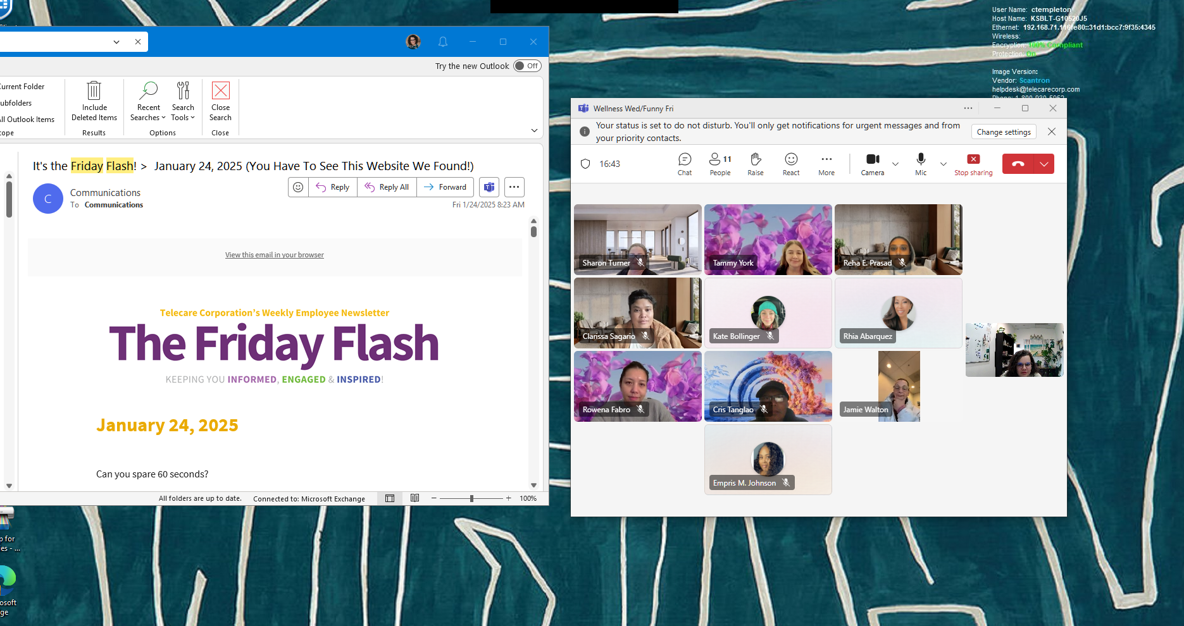Click the Outlook profile picture
Image resolution: width=1184 pixels, height=626 pixels.
coord(413,42)
